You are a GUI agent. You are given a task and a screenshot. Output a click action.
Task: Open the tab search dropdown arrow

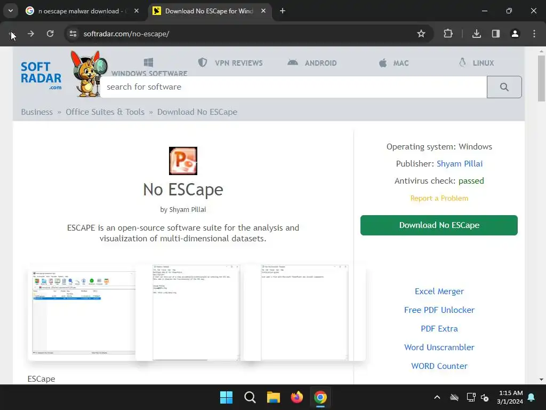11,11
